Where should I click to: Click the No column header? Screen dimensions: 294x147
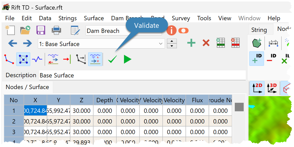(14, 100)
